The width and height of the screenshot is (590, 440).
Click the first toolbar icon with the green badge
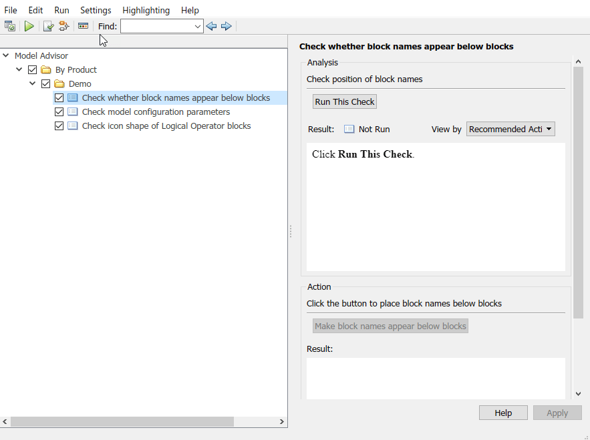click(10, 26)
